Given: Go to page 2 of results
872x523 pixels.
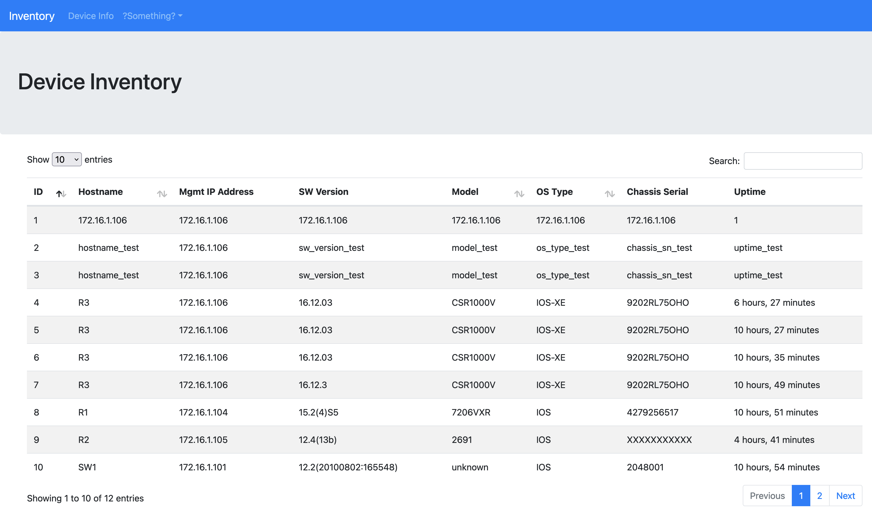Looking at the screenshot, I should tap(819, 496).
